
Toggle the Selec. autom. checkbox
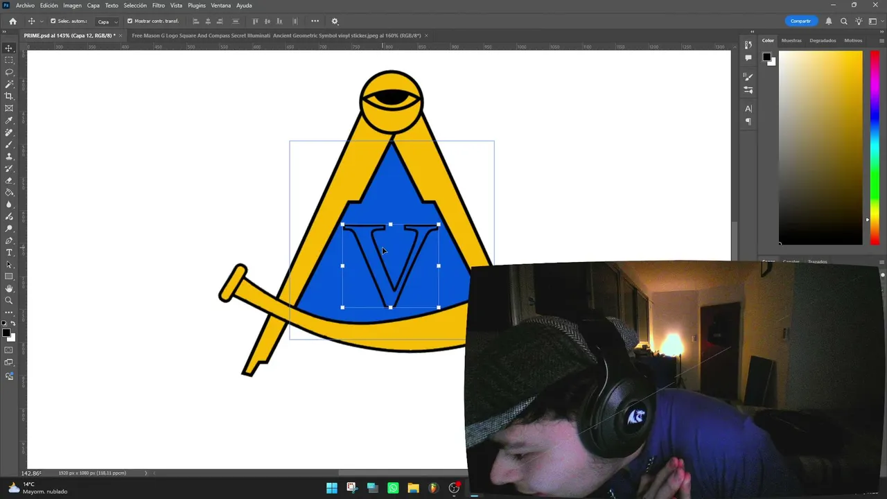coord(53,21)
